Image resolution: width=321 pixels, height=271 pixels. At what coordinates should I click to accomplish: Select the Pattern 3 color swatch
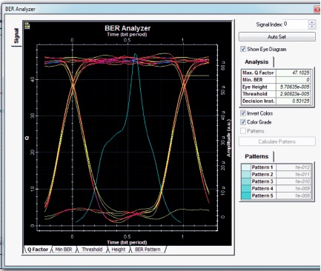pyautogui.click(x=246, y=181)
